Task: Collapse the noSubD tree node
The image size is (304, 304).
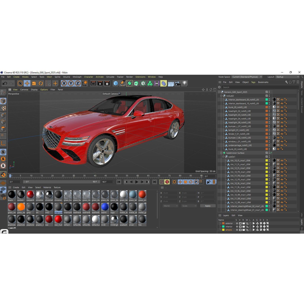Action: (221, 96)
